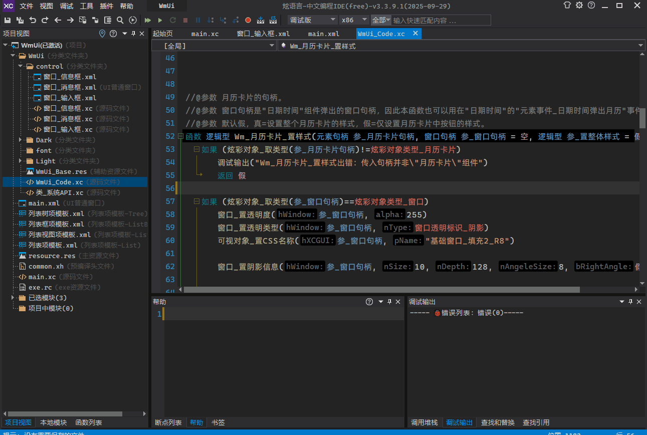647x435 pixels.
Task: Click the red record circle icon
Action: [x=248, y=21]
